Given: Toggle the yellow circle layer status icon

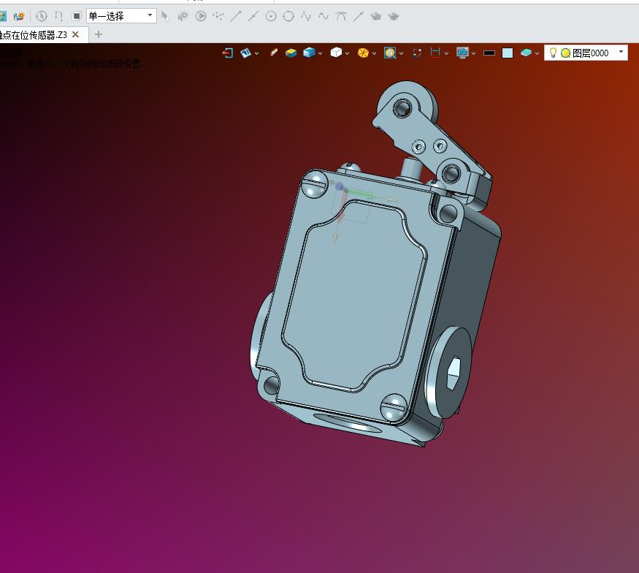Looking at the screenshot, I should (565, 53).
